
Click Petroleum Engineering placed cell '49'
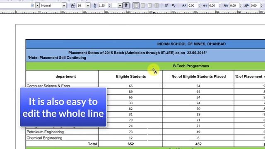coord(198,132)
